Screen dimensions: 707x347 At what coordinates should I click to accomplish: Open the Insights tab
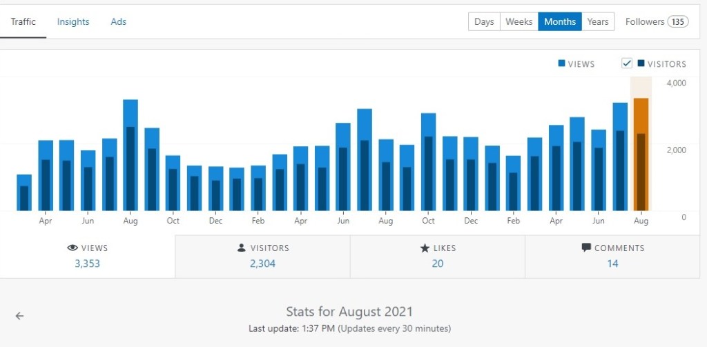[x=73, y=21]
